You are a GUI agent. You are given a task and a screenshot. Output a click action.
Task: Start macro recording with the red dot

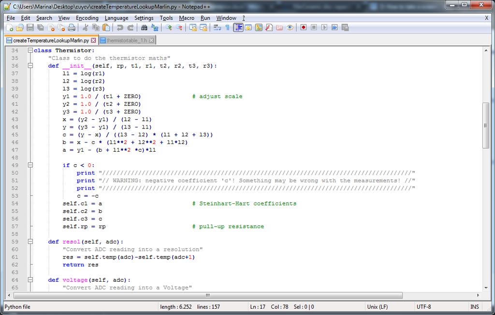[304, 28]
